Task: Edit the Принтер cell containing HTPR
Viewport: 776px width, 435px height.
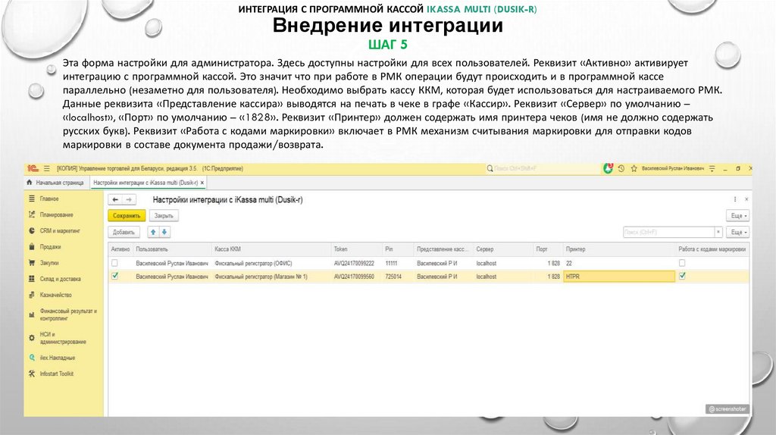Action: point(619,276)
